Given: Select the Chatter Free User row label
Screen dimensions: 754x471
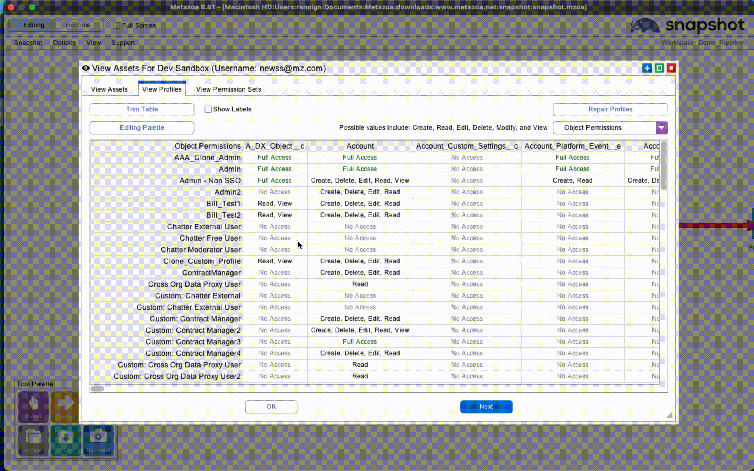Looking at the screenshot, I should tap(210, 238).
